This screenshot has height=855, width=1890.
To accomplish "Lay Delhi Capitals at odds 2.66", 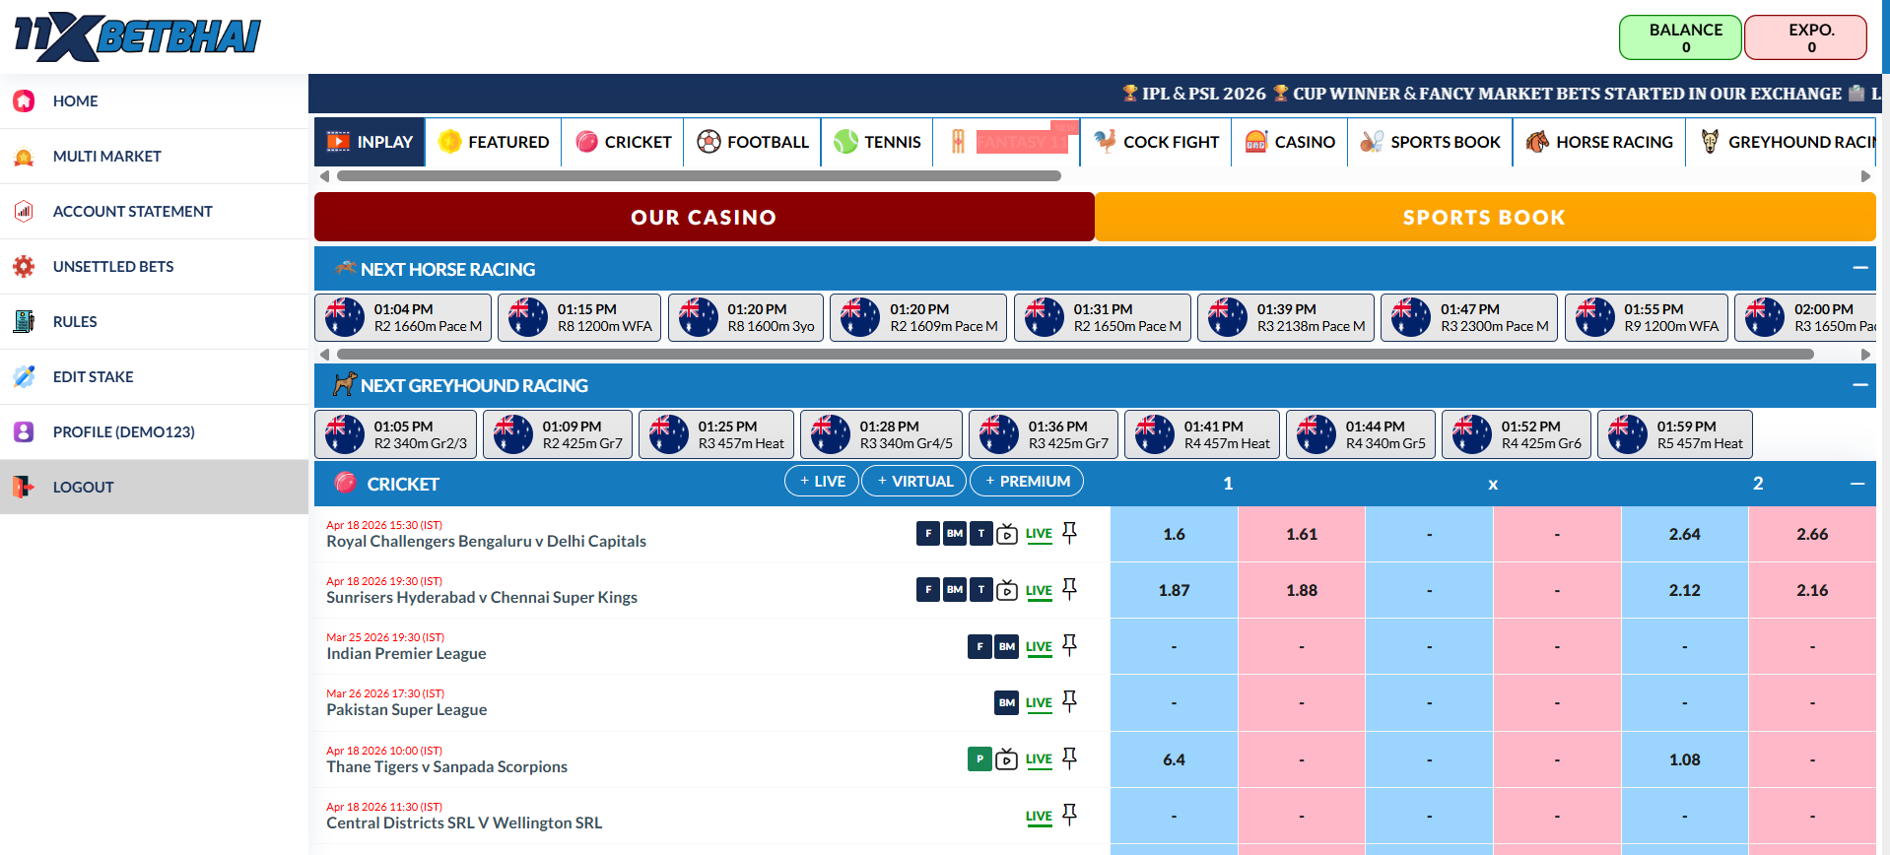I will tap(1812, 534).
